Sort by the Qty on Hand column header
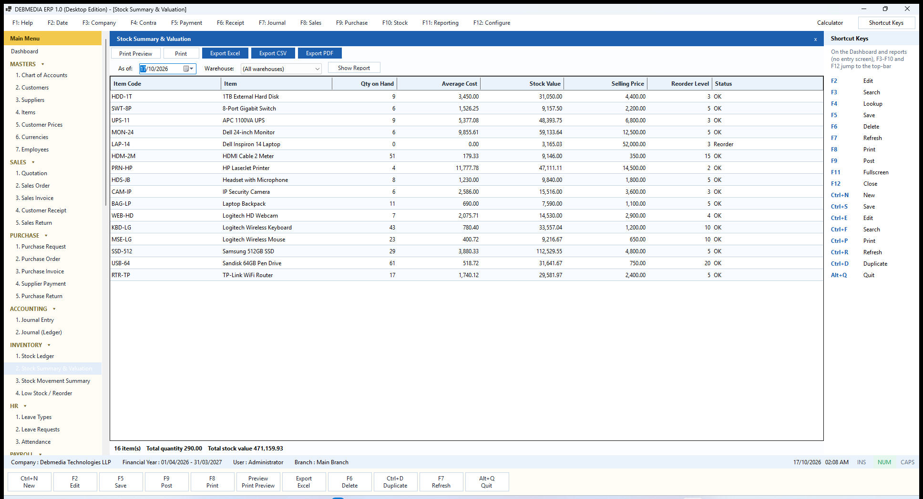 point(364,84)
